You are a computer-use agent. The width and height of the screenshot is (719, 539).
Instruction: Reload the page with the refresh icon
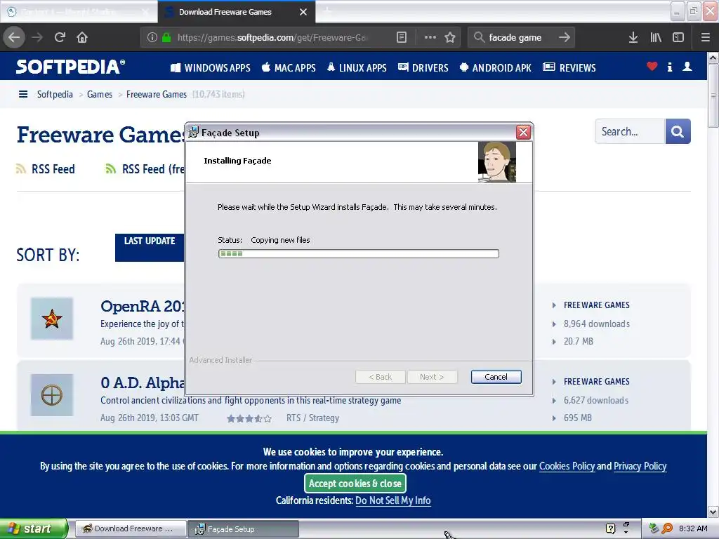tap(60, 37)
